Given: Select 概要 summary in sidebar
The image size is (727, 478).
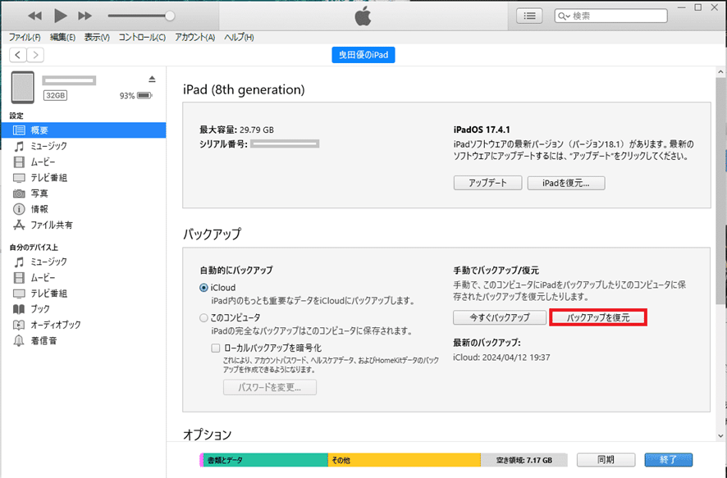Looking at the screenshot, I should pos(84,130).
